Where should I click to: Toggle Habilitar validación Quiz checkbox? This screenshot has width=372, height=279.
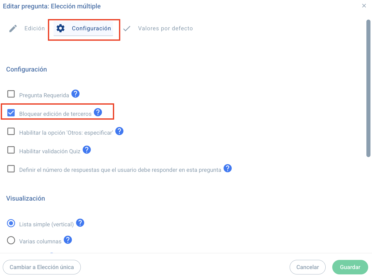[x=11, y=150]
